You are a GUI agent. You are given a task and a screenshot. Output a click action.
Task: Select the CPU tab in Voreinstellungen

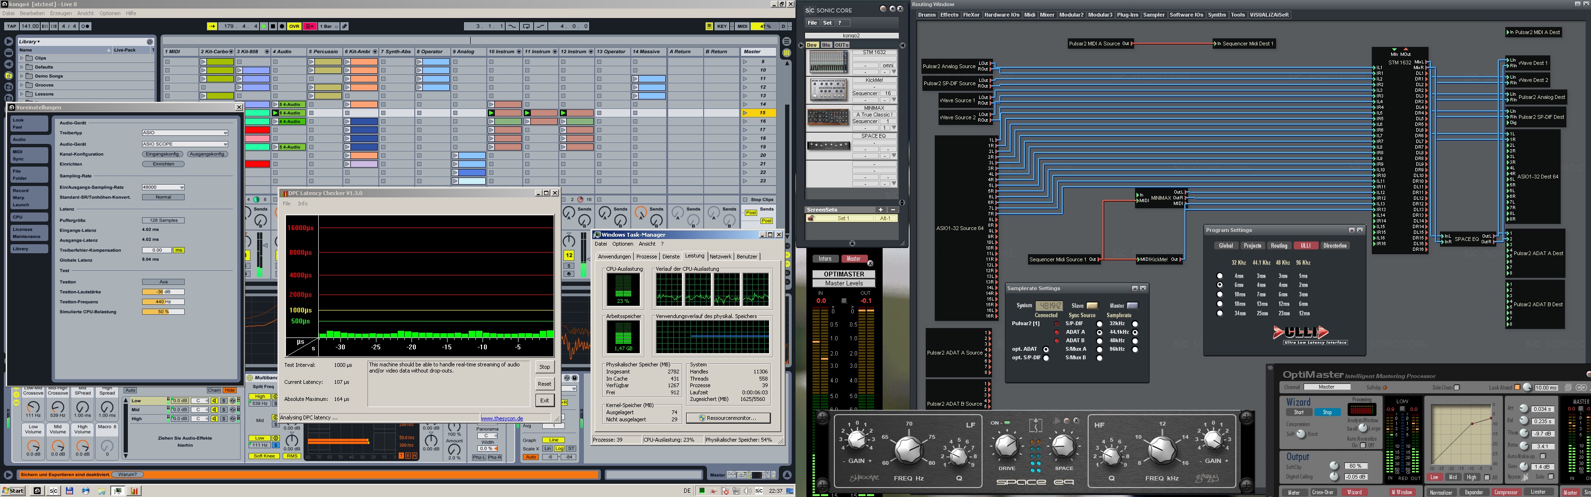29,217
